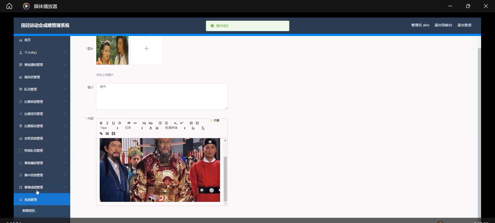The image size is (495, 223).
Task: Expand the 队员管理 sidebar menu
Action: (x=42, y=89)
